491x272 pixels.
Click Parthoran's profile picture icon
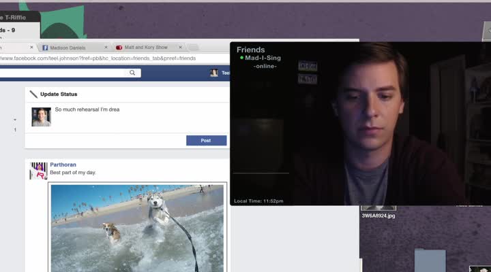point(39,170)
